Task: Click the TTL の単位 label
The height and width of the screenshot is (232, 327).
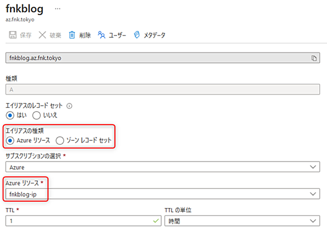Action: point(178,210)
